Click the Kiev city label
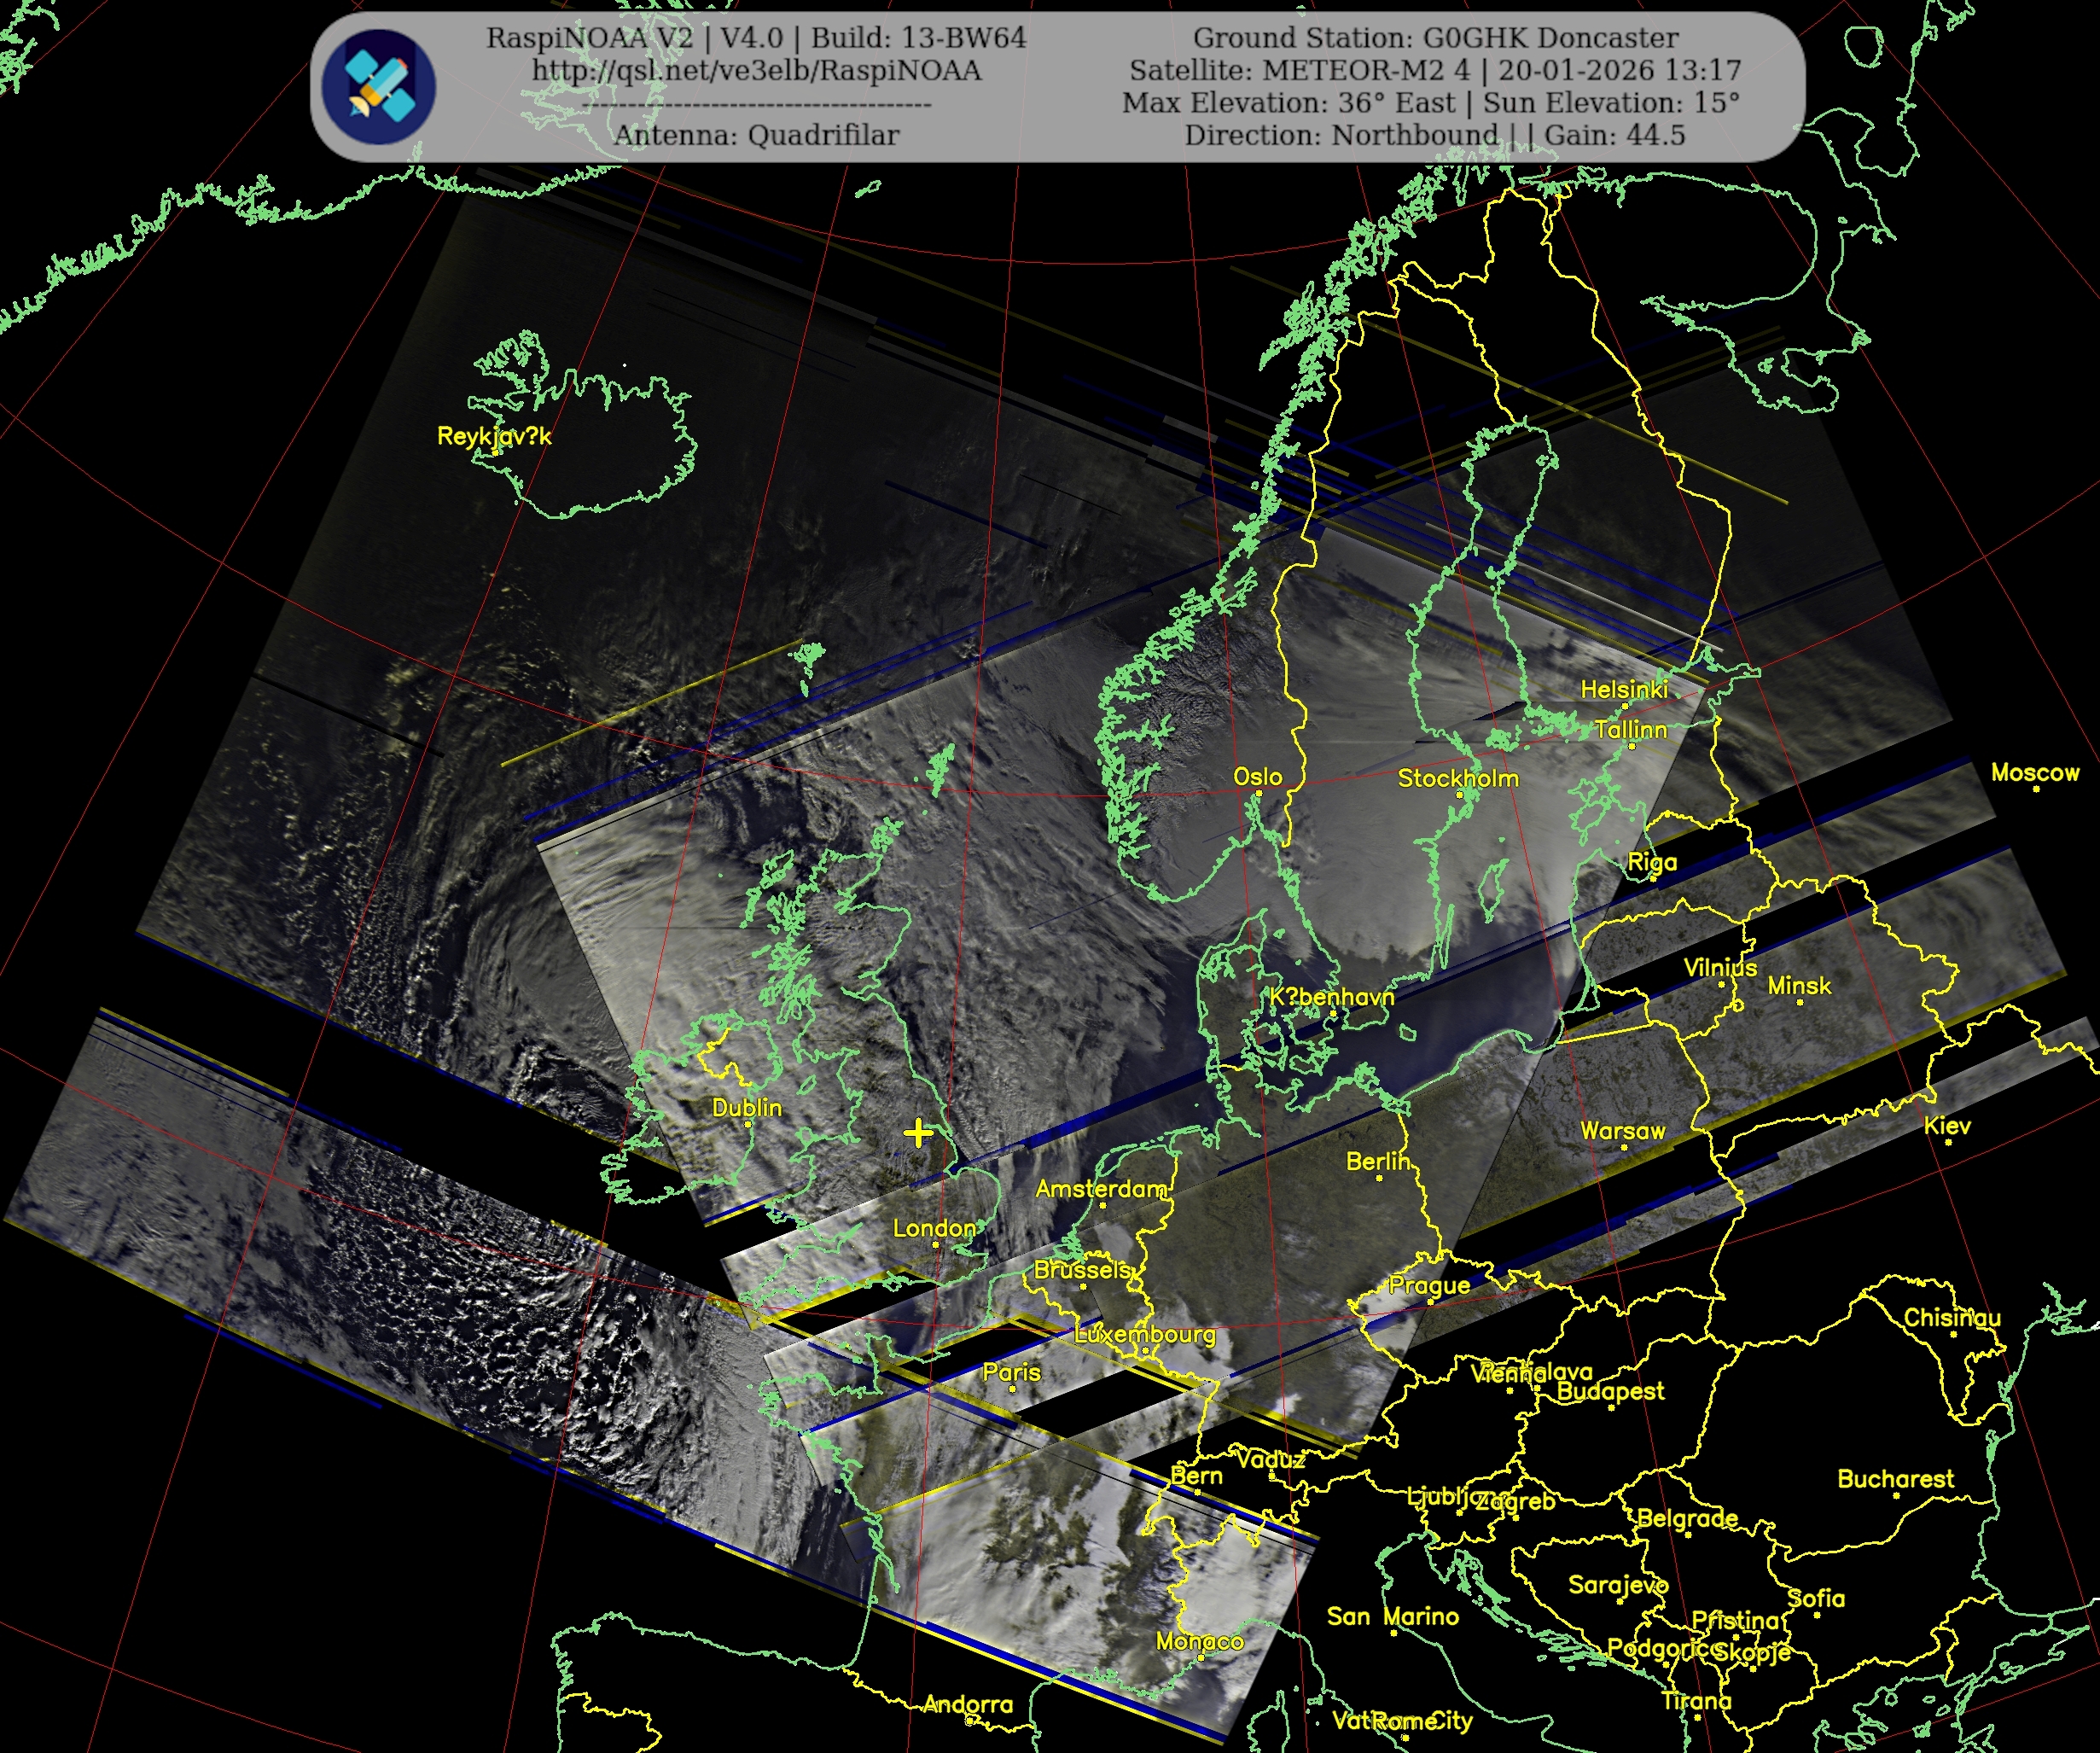 click(x=1946, y=1126)
